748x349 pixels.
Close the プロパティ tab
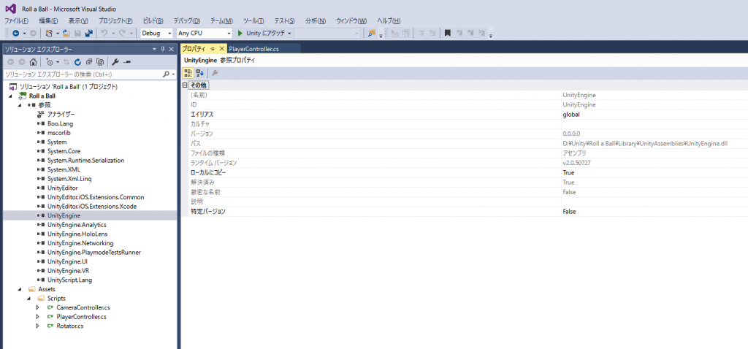(221, 49)
